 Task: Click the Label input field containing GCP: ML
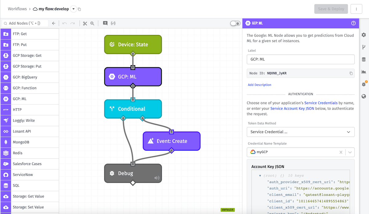pyautogui.click(x=300, y=59)
